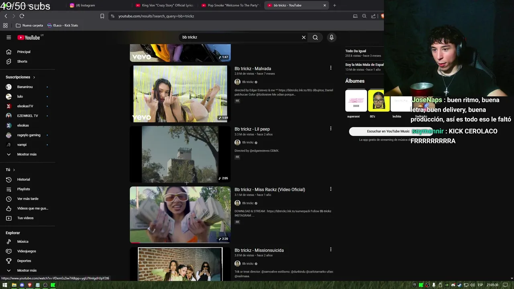
Task: Open the apps grid in bookmarks bar
Action: tap(5, 25)
